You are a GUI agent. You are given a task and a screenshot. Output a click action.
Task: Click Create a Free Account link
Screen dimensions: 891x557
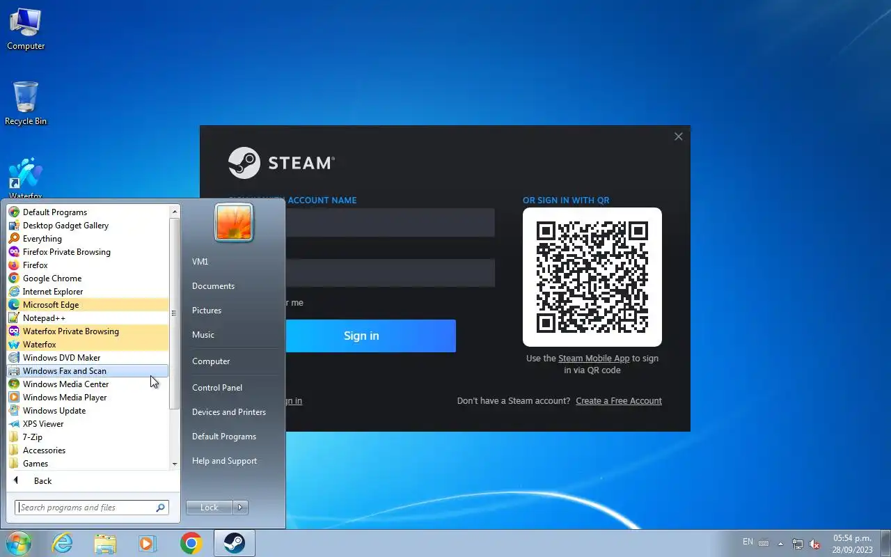(x=619, y=401)
